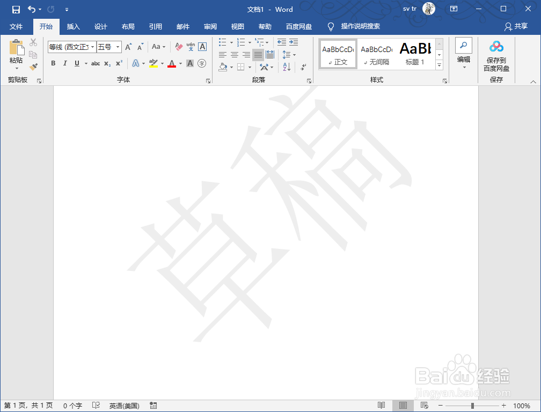Toggle character shading A

(190, 63)
